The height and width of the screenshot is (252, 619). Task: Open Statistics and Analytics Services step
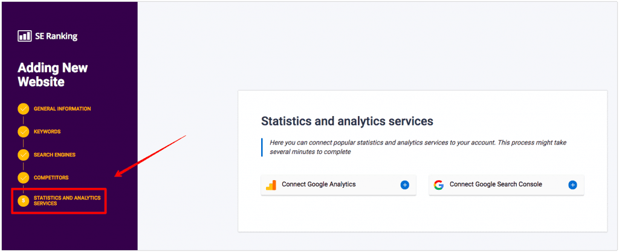pos(67,201)
